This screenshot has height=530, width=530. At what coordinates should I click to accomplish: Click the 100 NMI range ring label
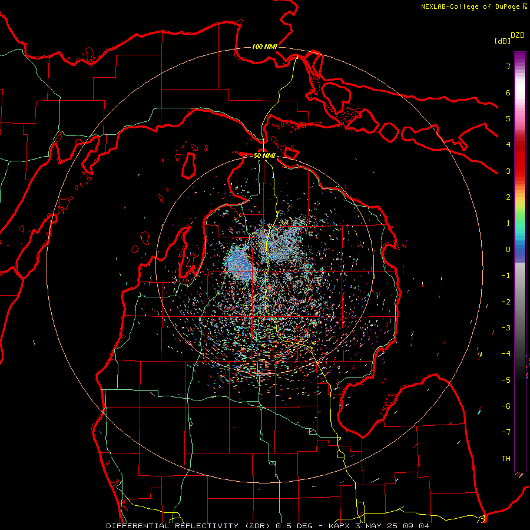264,47
